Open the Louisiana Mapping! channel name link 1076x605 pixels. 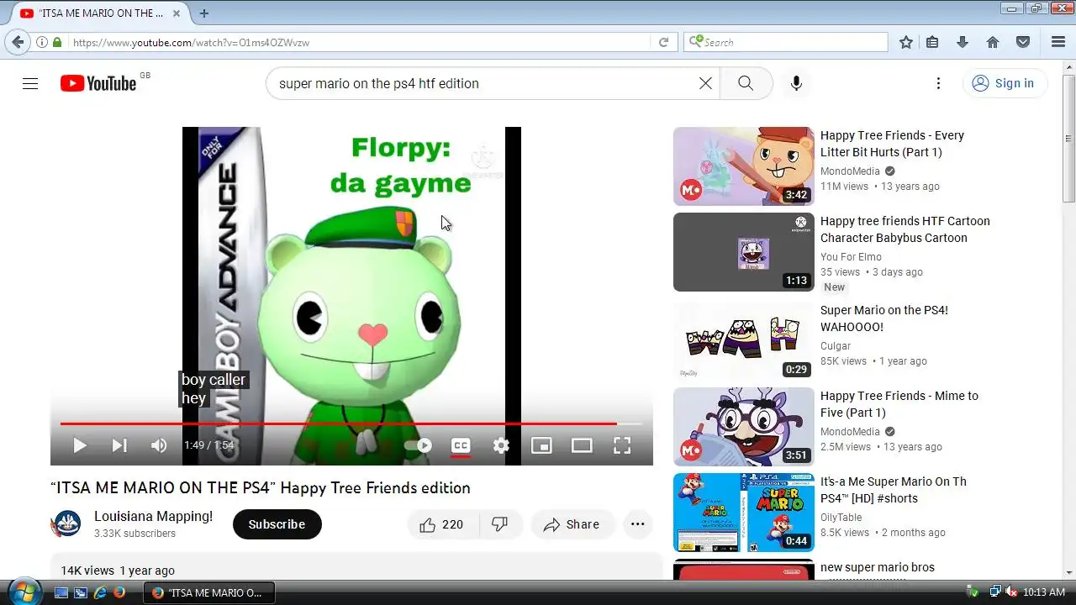point(153,516)
